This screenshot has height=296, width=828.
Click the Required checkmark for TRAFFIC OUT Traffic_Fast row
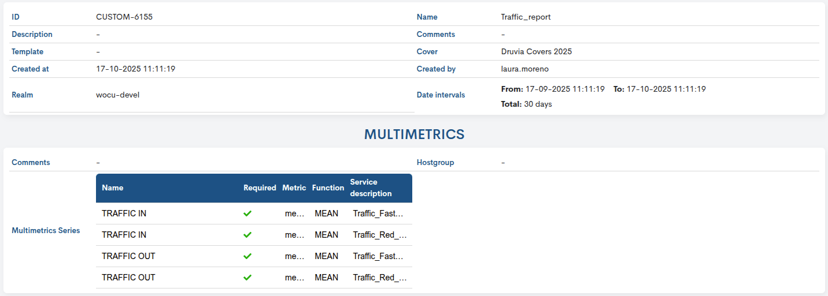point(247,256)
